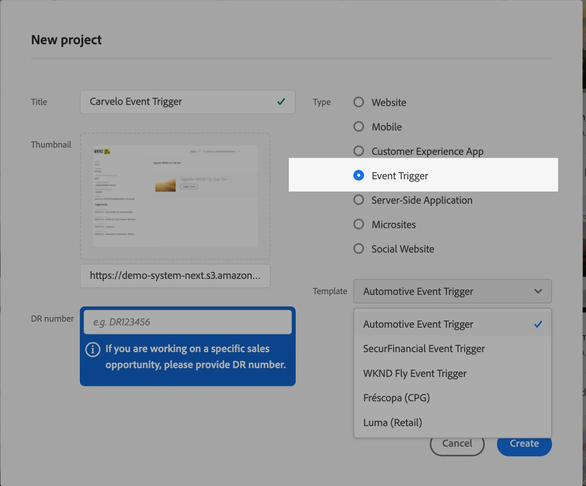Click the info icon beside DR number hint
Viewport: 586px width, 486px height.
(x=92, y=349)
